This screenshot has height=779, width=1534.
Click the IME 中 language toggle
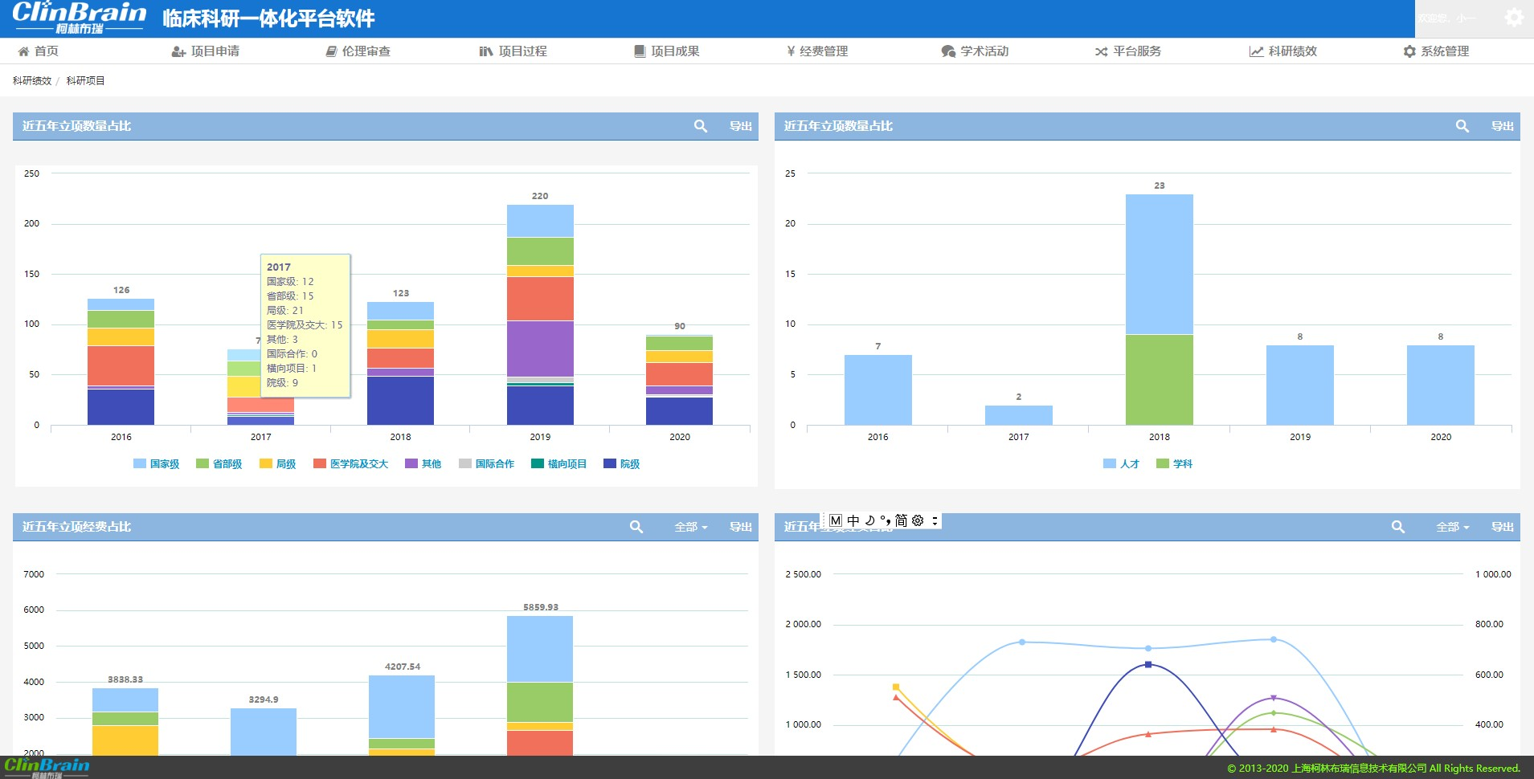(x=853, y=520)
